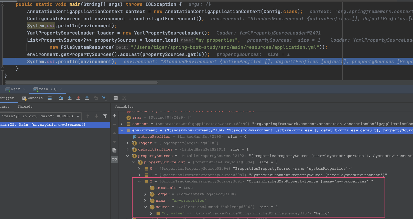Click the Console tab icon

25,98
